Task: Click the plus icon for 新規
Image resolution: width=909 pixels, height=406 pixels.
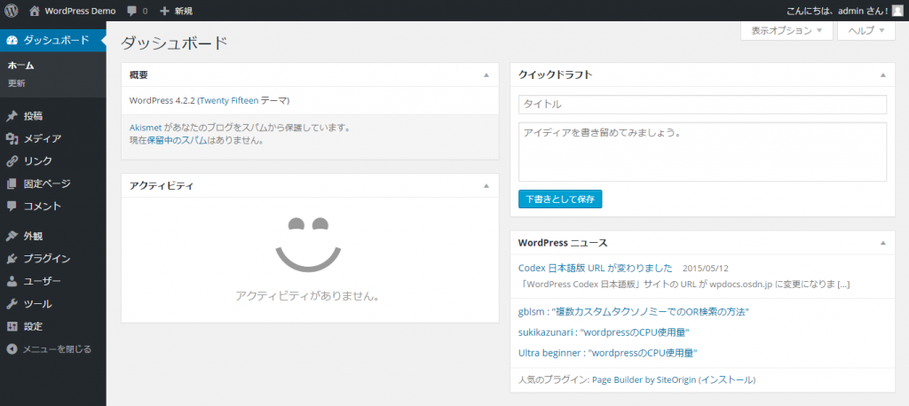Action: (164, 11)
